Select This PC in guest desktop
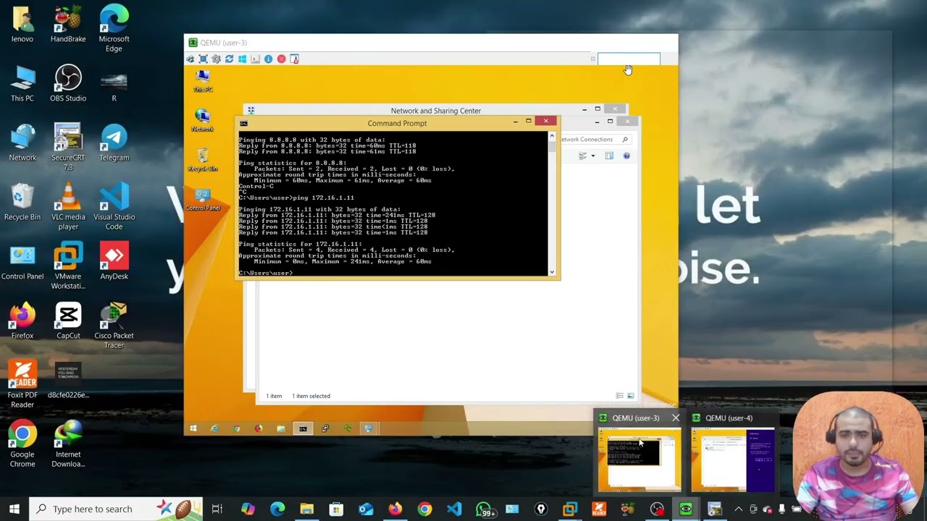 203,80
